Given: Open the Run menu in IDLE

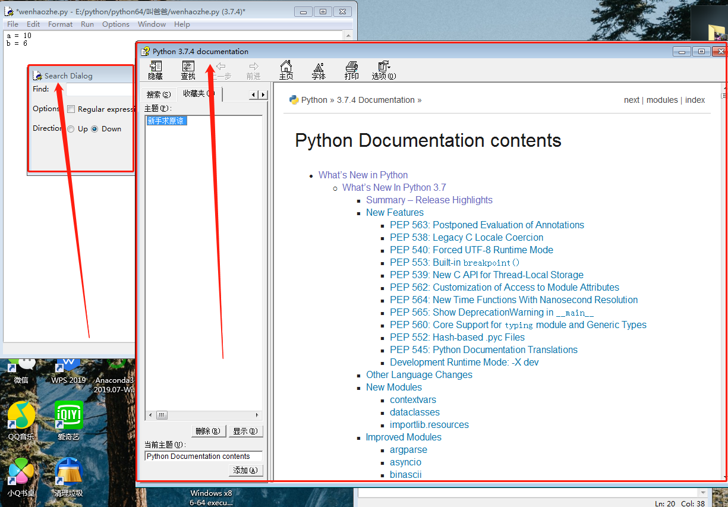Looking at the screenshot, I should click(87, 24).
